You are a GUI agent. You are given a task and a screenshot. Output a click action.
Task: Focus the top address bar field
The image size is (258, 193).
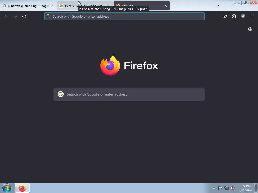pos(124,16)
